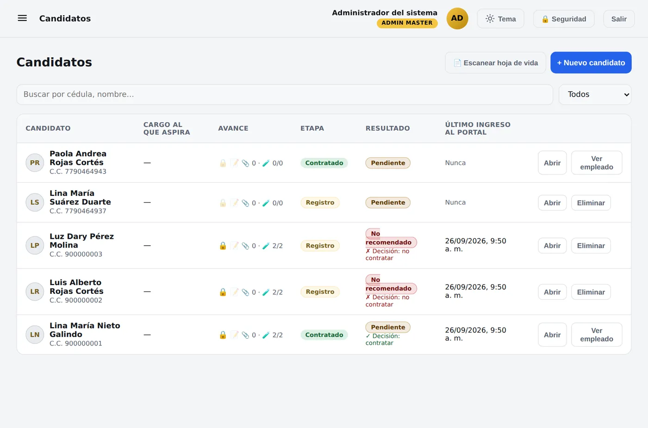Viewport: 648px width, 428px height.
Task: Open Lina María Nieto Galindo's record
Action: [x=552, y=335]
